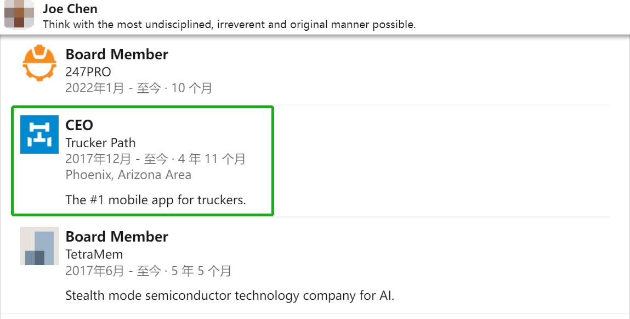Image resolution: width=630 pixels, height=319 pixels.
Task: Click the Board Member title above TetraMem
Action: (x=117, y=237)
